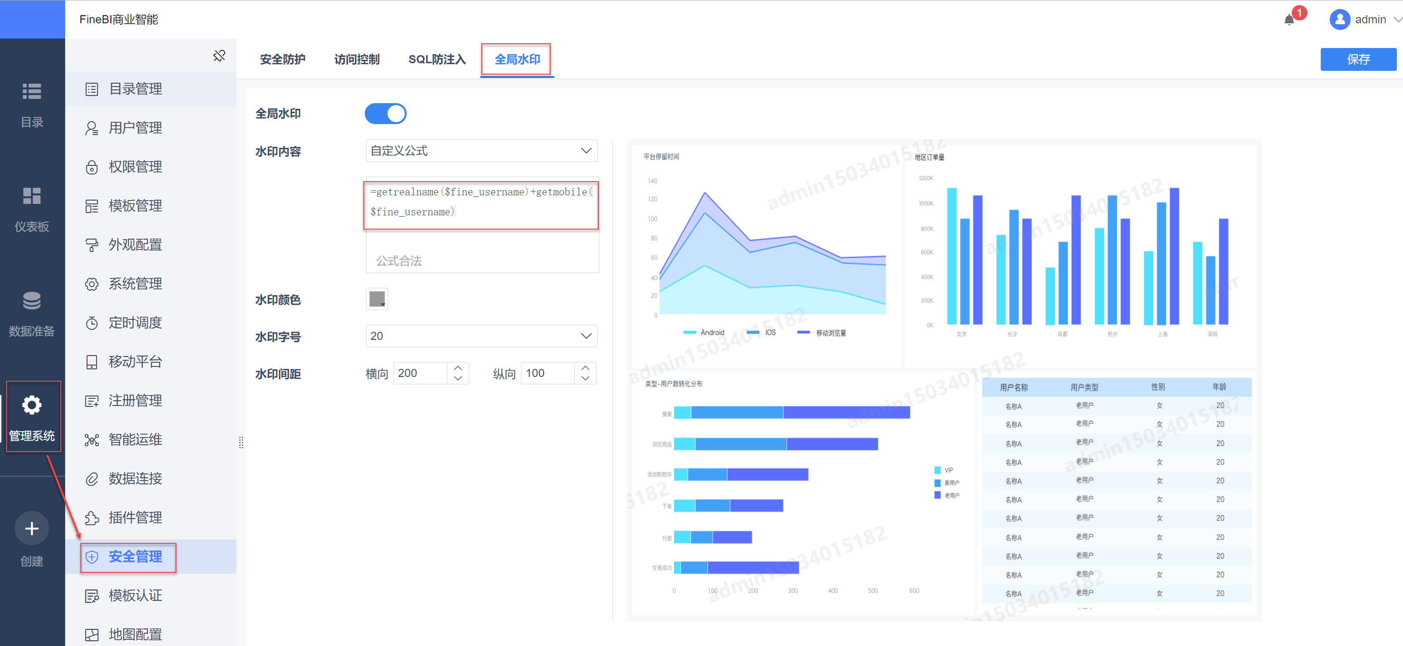Increase horizontal spacing with up arrow
Image resolution: width=1403 pixels, height=646 pixels.
458,368
